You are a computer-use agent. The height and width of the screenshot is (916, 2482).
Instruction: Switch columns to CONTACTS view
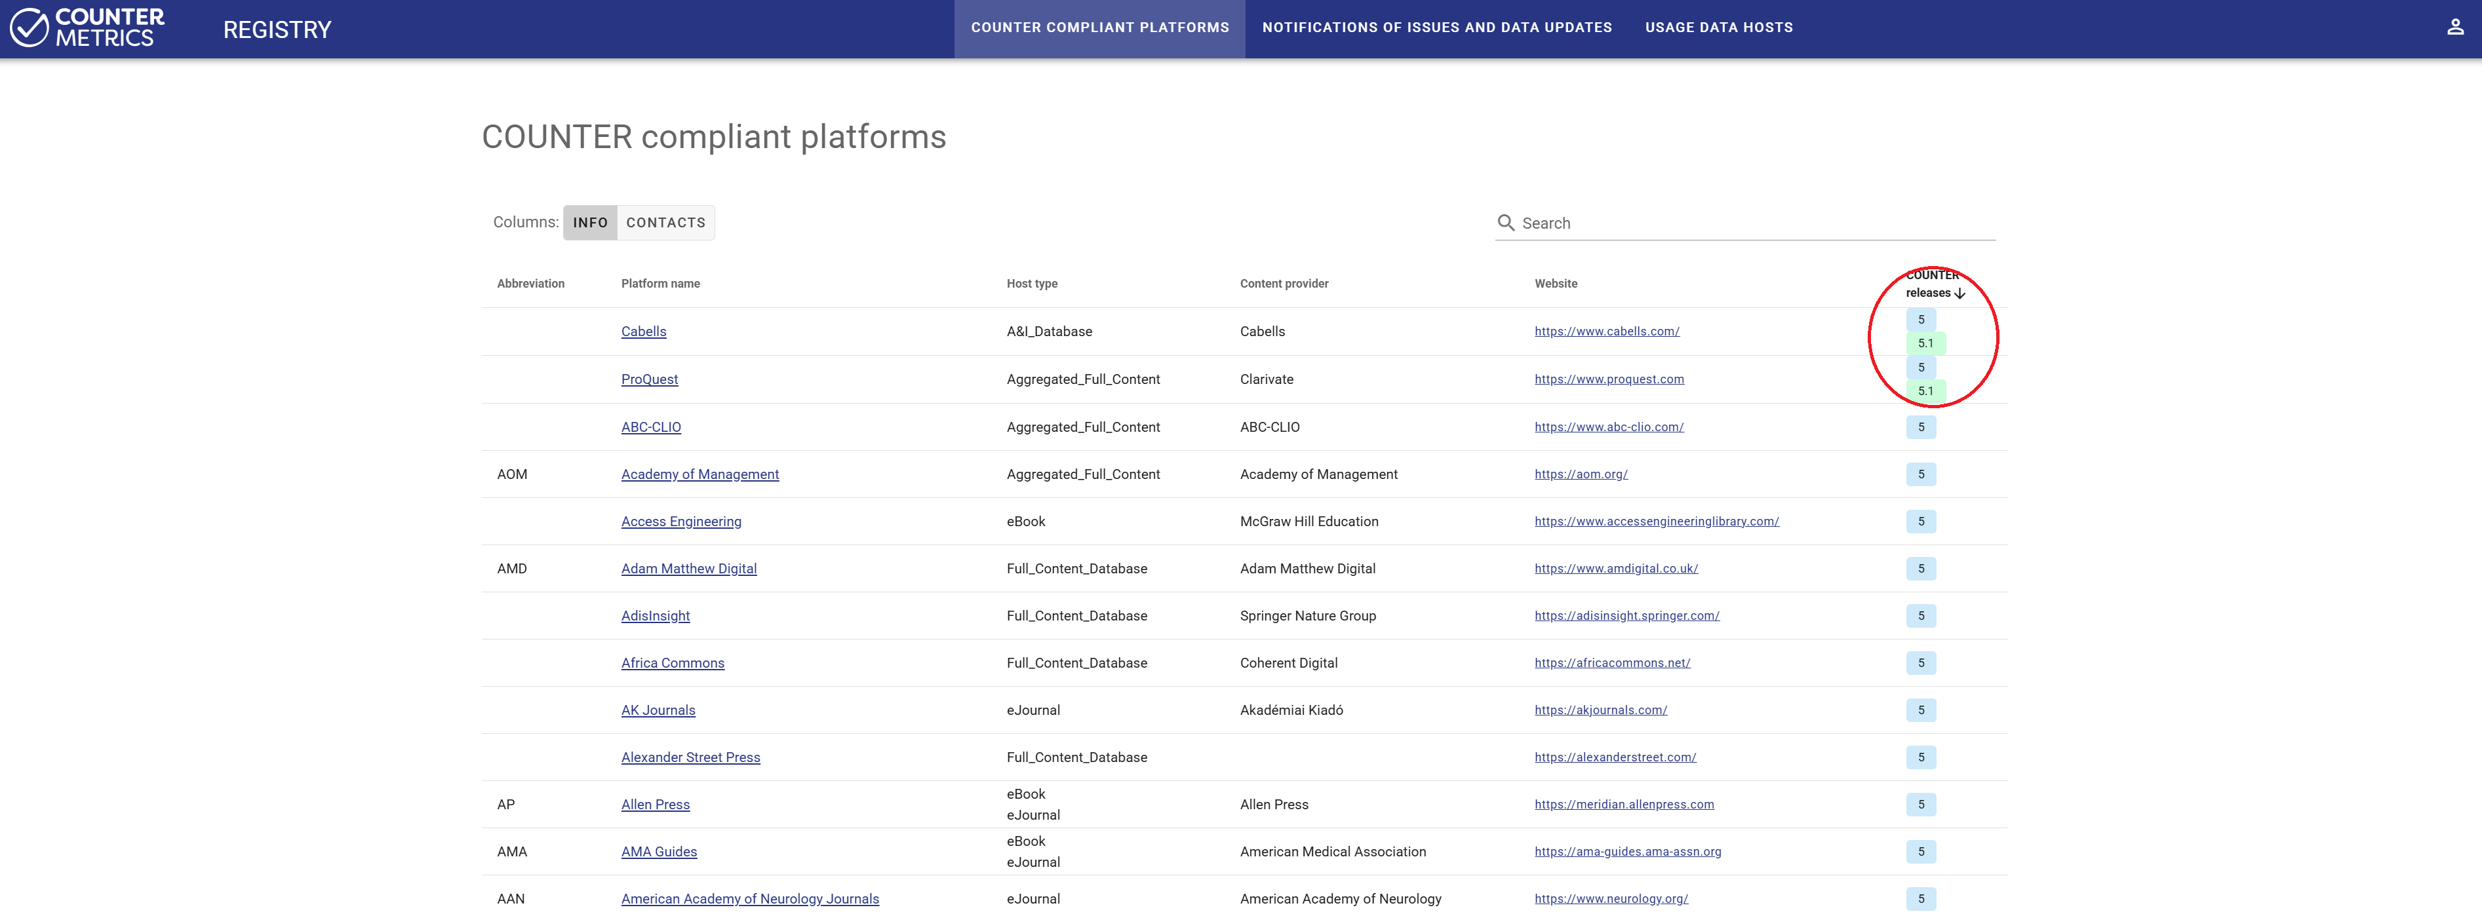click(665, 223)
